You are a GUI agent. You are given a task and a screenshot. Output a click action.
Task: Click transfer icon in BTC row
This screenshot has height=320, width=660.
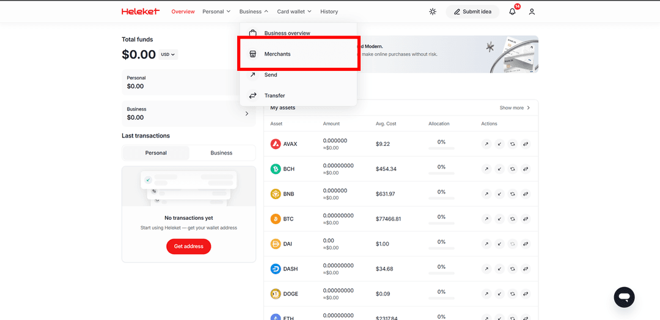[x=526, y=219]
